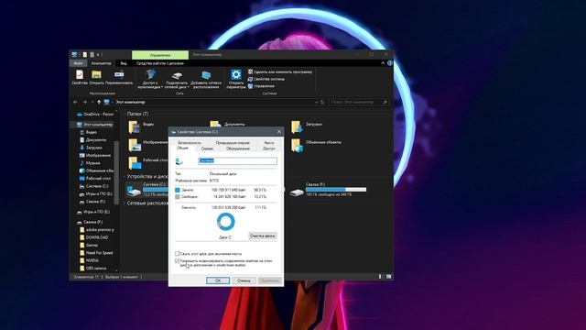Switch to the Вид ribbon tab
The width and height of the screenshot is (586, 330).
pos(124,63)
